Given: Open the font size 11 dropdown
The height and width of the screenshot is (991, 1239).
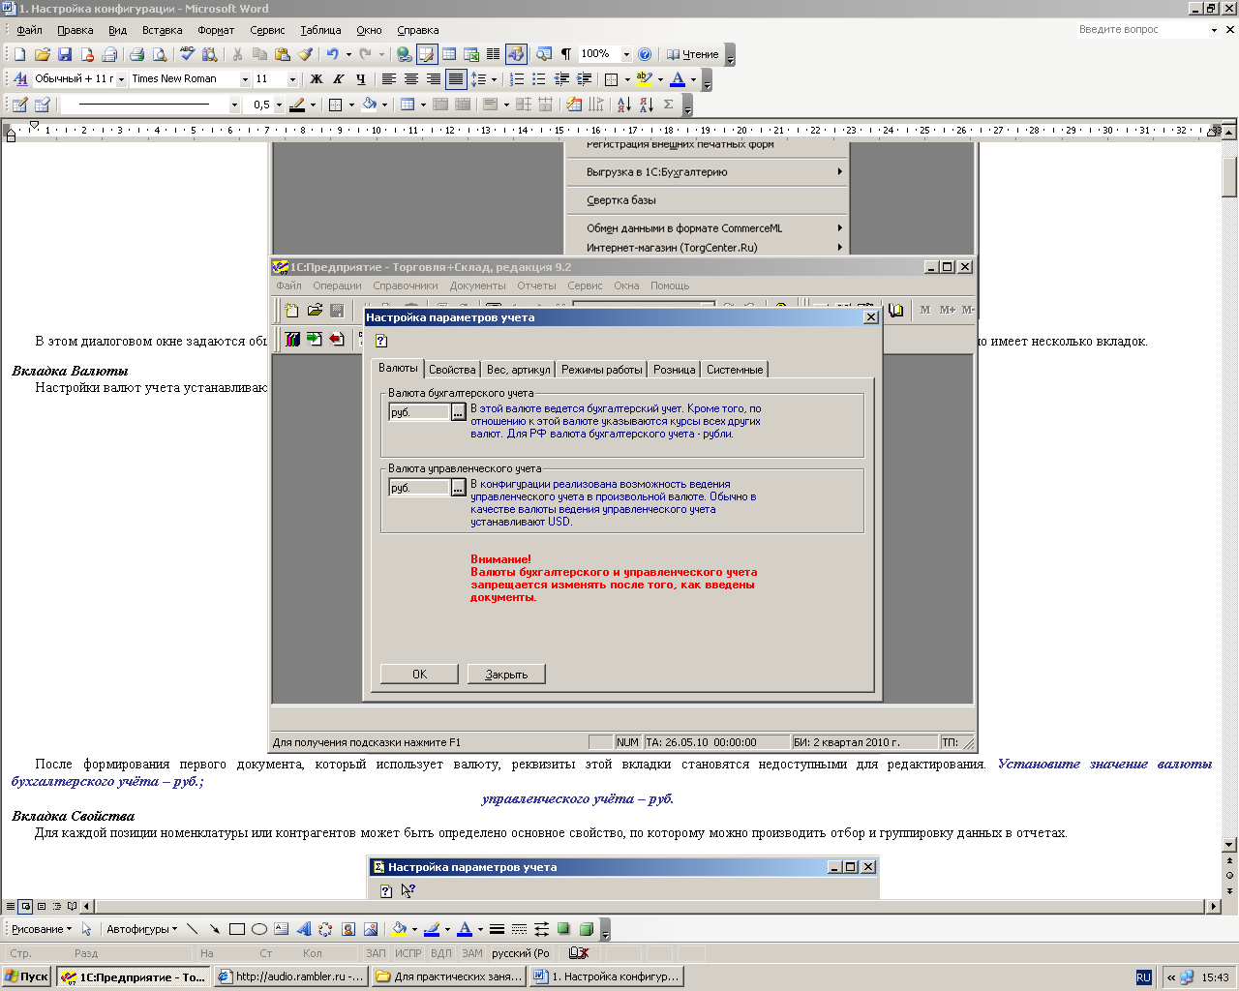Looking at the screenshot, I should point(292,79).
